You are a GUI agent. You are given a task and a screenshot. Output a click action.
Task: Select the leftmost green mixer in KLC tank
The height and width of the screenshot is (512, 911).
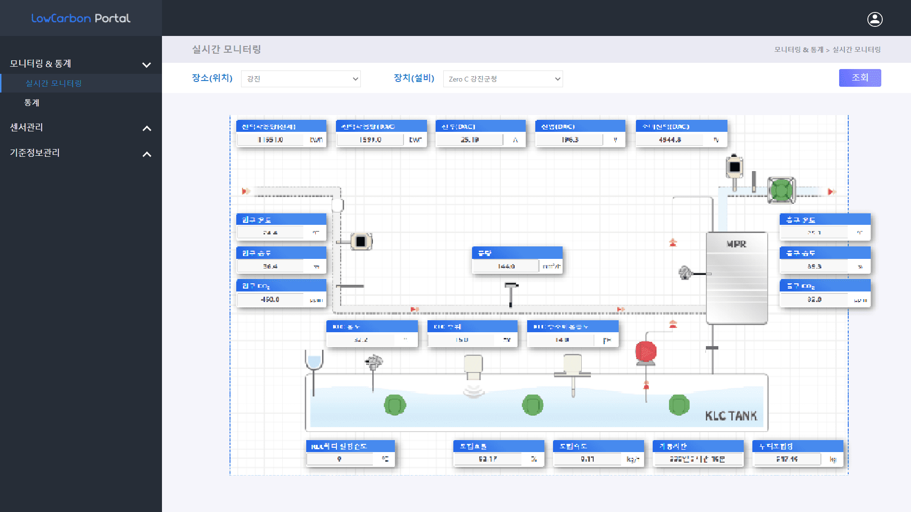pos(395,405)
